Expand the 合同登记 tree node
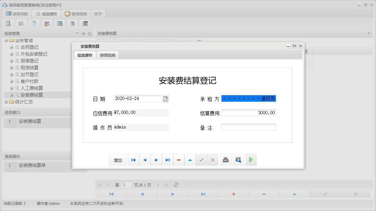Screen dimensions: 376x211 [x=11, y=47]
